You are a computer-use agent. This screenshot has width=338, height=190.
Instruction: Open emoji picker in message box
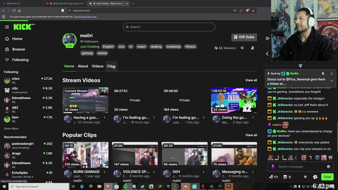point(328,167)
